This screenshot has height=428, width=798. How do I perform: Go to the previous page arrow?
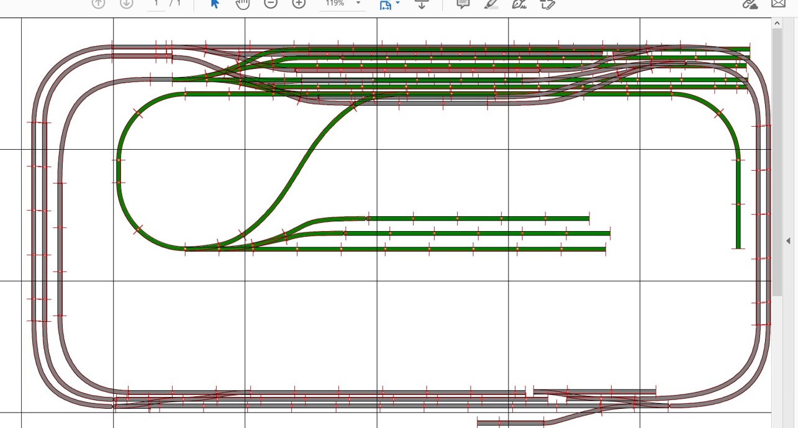(x=98, y=3)
